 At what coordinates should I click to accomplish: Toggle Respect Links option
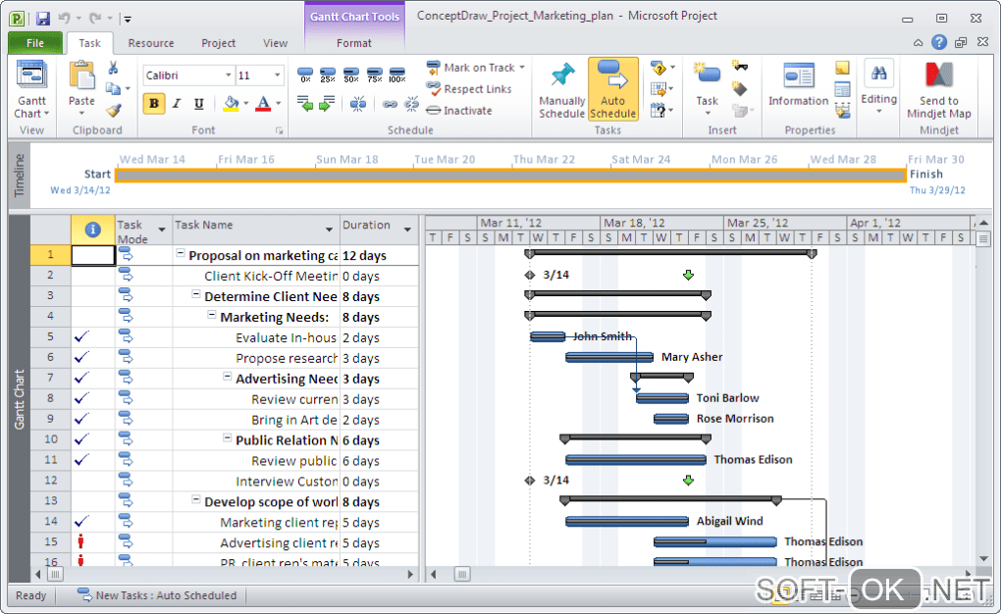tap(469, 88)
